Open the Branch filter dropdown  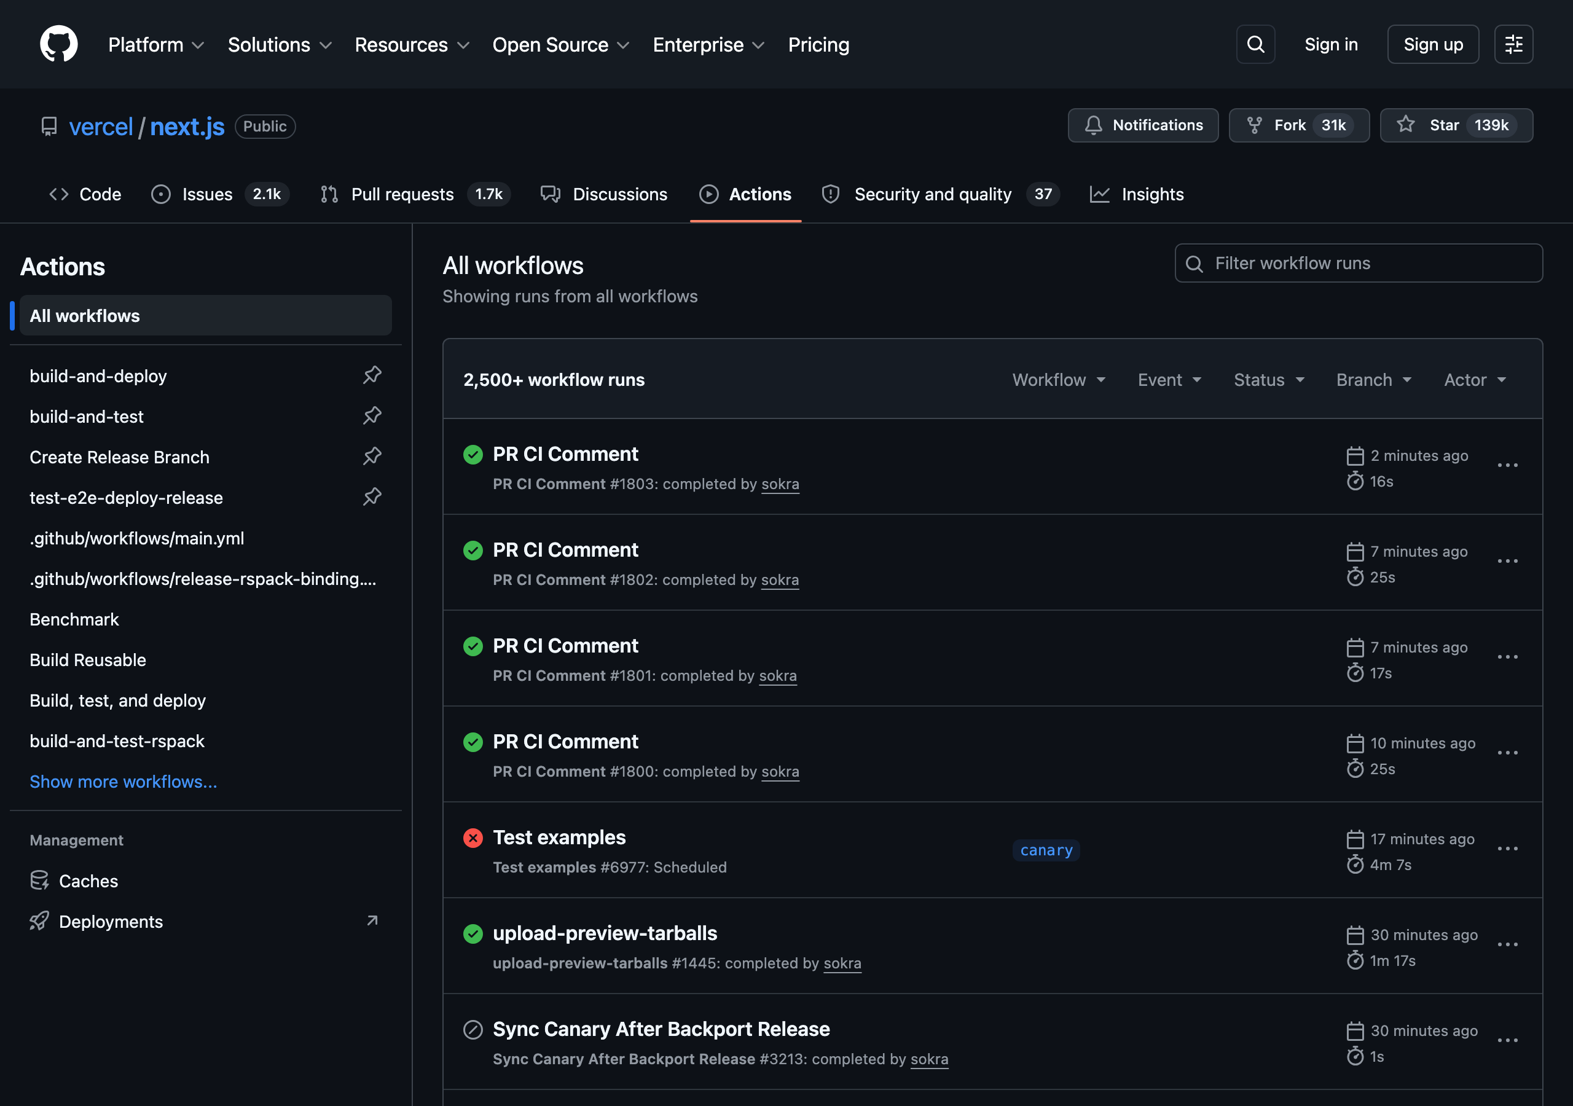pyautogui.click(x=1375, y=380)
